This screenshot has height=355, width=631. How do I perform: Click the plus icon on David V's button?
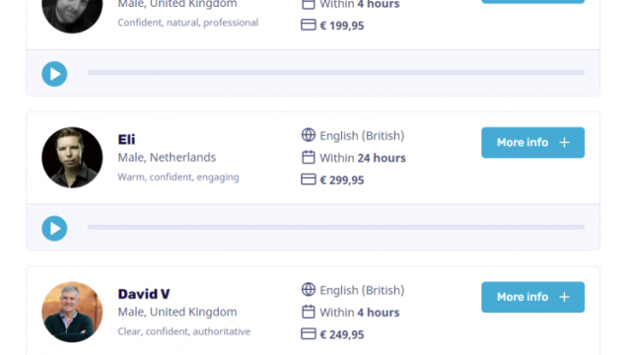coord(564,297)
